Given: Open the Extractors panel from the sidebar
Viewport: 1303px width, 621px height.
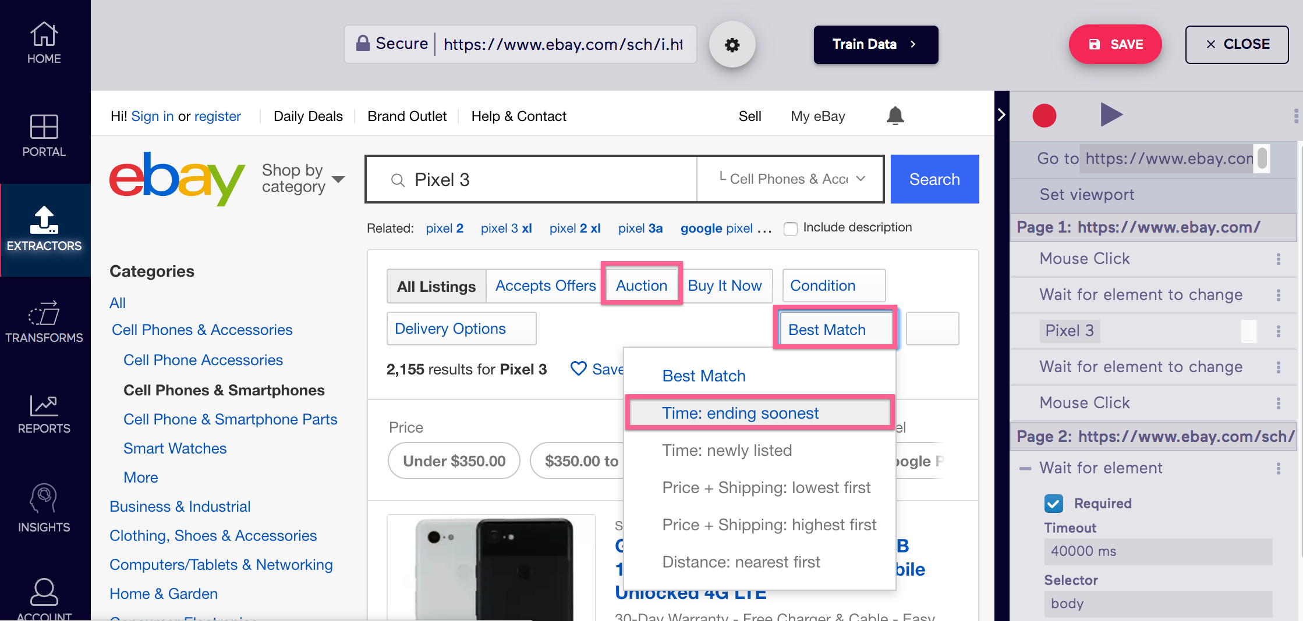Looking at the screenshot, I should (x=44, y=230).
